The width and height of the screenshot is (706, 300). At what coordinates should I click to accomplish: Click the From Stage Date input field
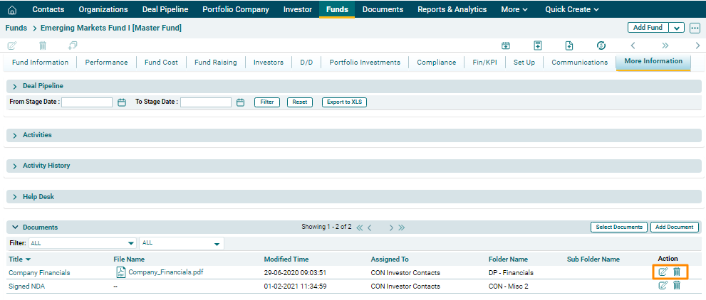pos(87,102)
